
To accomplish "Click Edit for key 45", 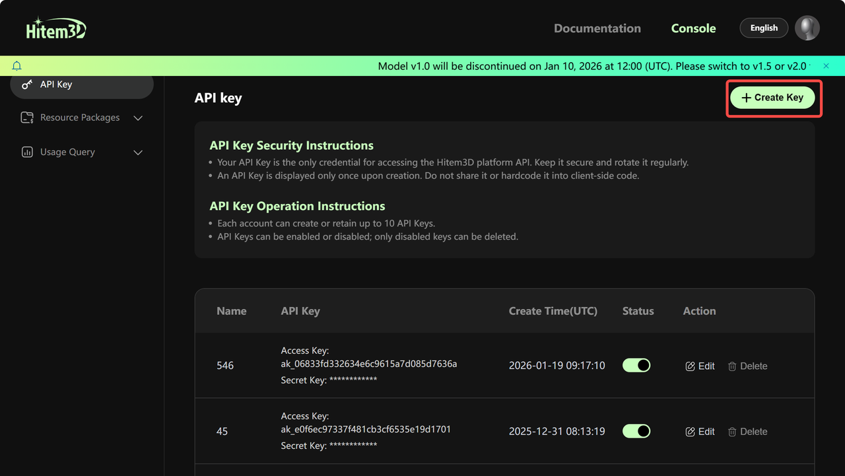I will pyautogui.click(x=700, y=432).
